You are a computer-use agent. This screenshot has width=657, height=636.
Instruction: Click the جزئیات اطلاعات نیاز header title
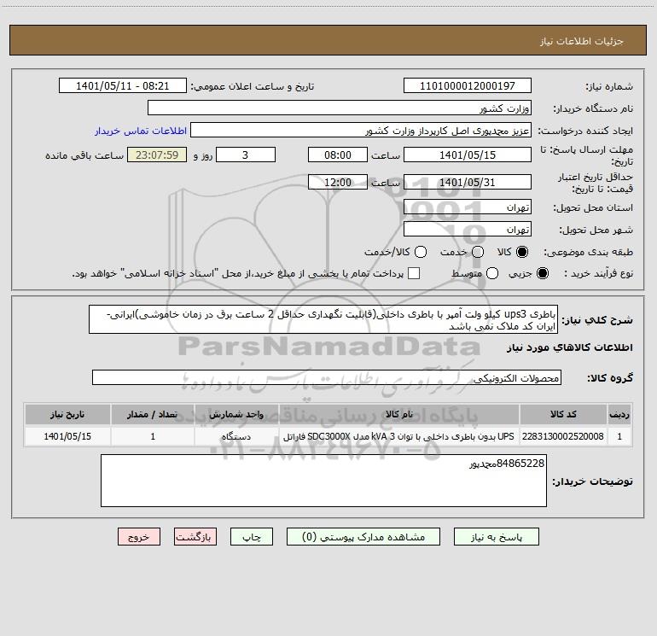[582, 41]
